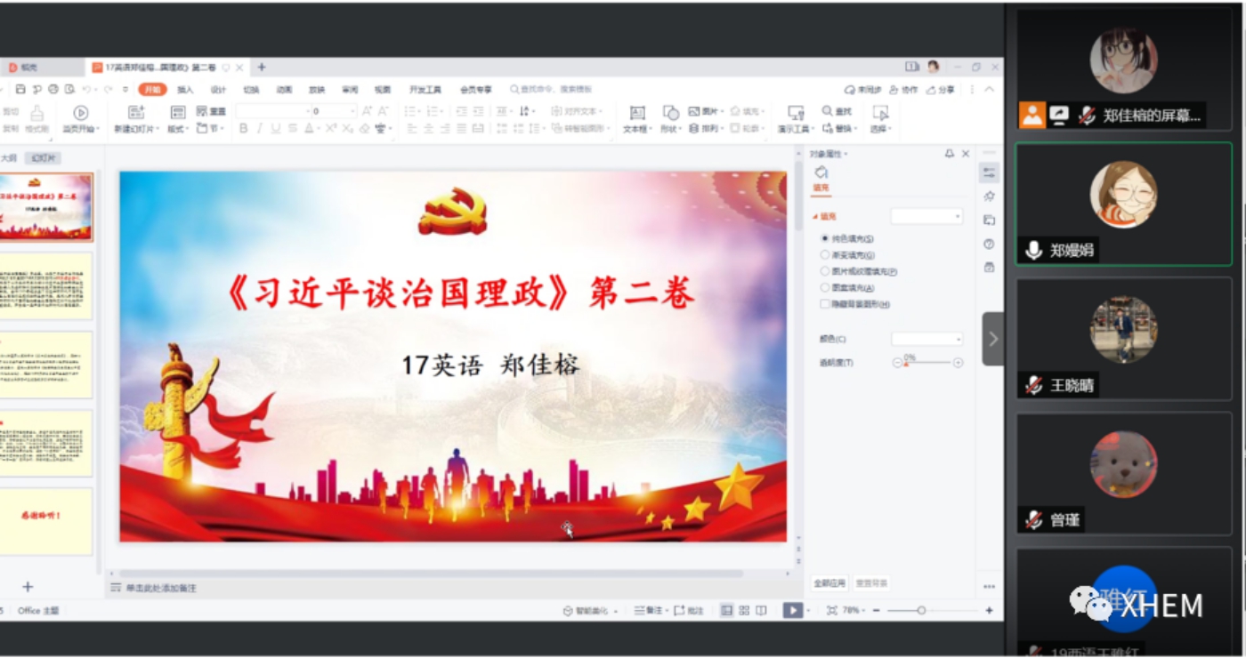Check the hide background graphics (隐藏背景图形) box

click(x=825, y=304)
